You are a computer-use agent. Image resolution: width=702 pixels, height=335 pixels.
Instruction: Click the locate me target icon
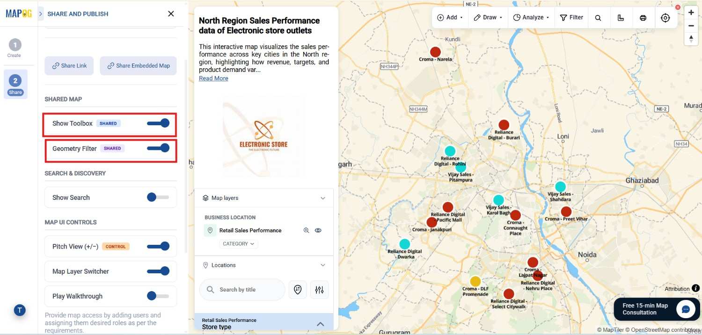coord(665,18)
